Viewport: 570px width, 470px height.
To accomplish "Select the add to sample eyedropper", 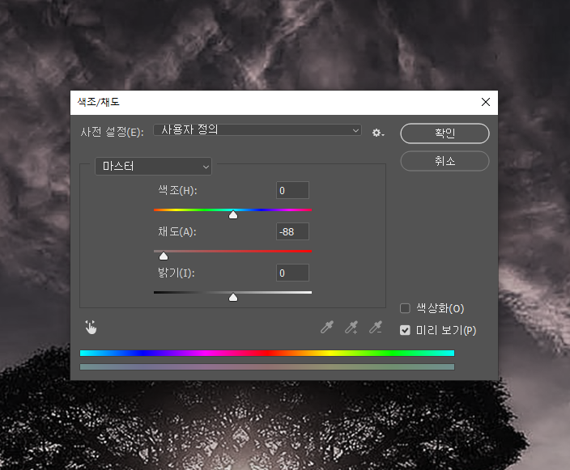I will coord(351,328).
